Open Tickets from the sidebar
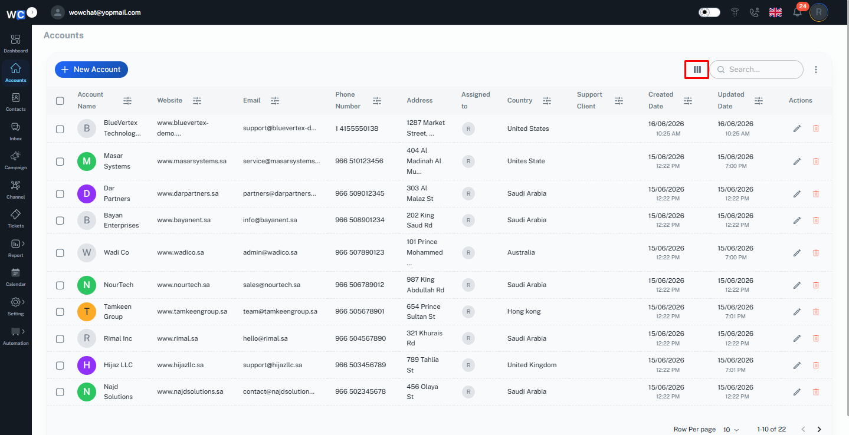Viewport: 849px width, 435px height. [x=15, y=218]
